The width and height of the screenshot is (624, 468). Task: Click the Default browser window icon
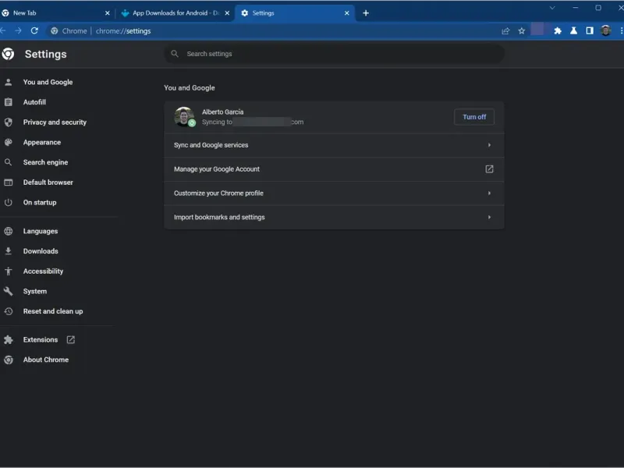(8, 183)
